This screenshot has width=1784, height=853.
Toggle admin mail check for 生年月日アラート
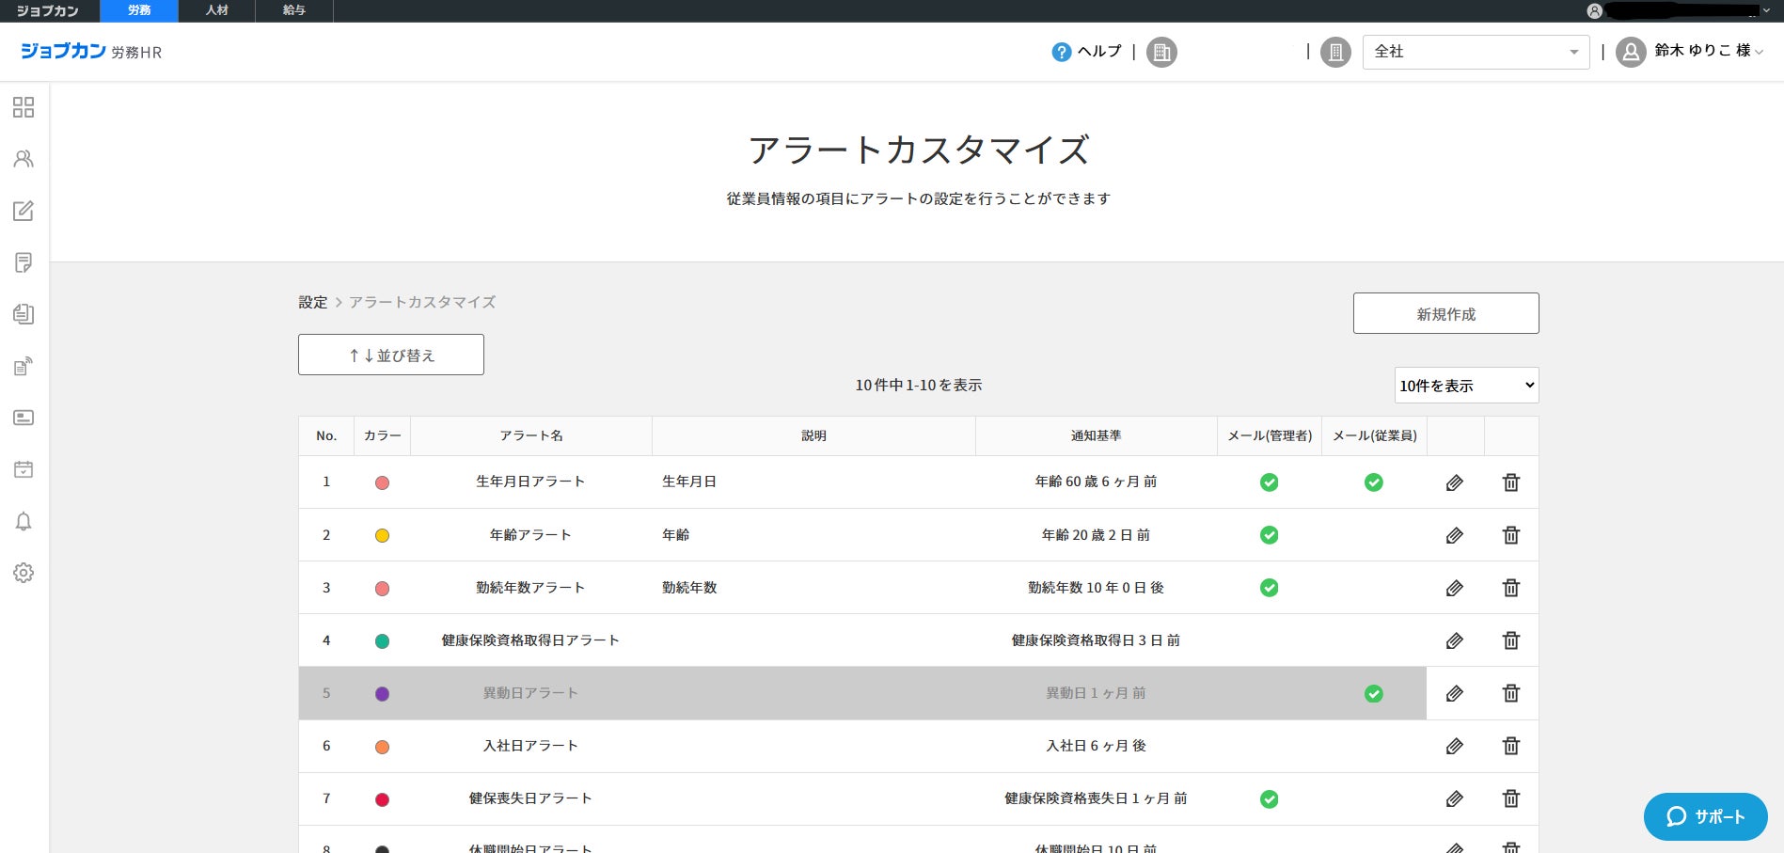tap(1269, 482)
